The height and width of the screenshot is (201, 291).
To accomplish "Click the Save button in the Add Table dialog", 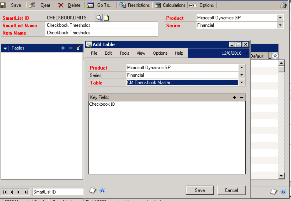I will pyautogui.click(x=200, y=190).
